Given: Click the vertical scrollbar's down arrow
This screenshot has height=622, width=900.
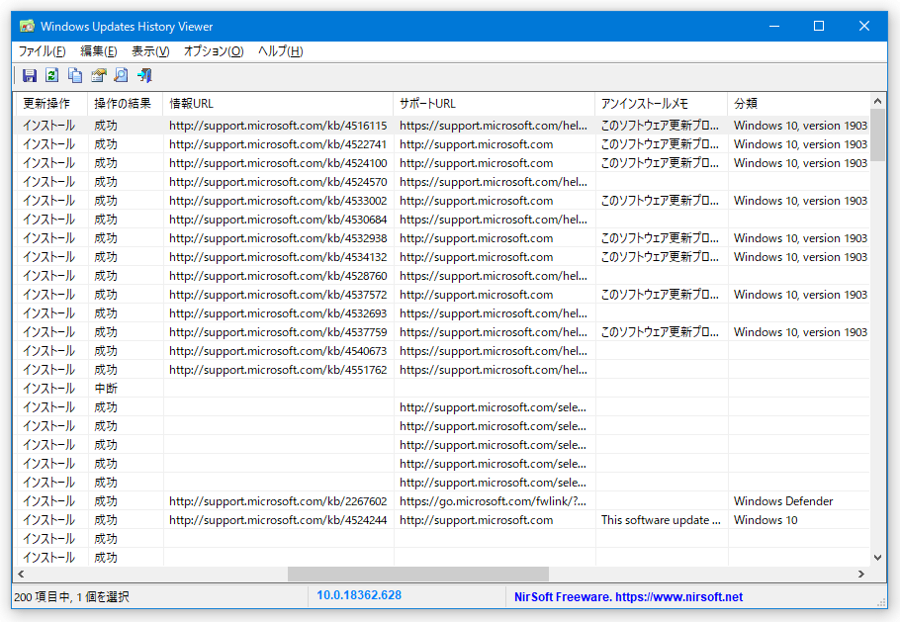Looking at the screenshot, I should coord(877,557).
